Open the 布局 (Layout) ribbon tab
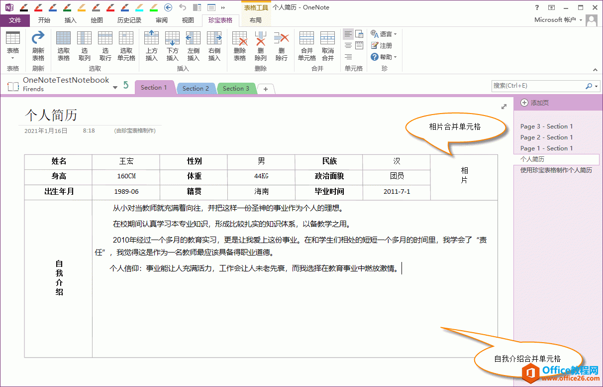The height and width of the screenshot is (387, 603). pyautogui.click(x=256, y=20)
